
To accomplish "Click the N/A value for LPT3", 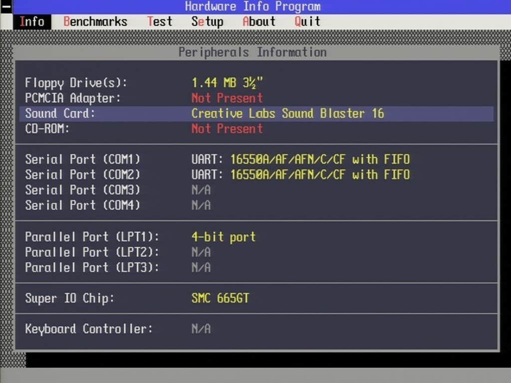I will pos(201,267).
